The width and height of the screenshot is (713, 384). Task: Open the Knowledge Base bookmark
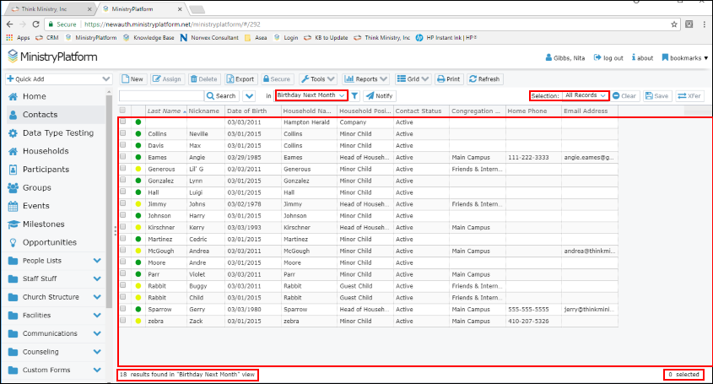[x=149, y=38]
